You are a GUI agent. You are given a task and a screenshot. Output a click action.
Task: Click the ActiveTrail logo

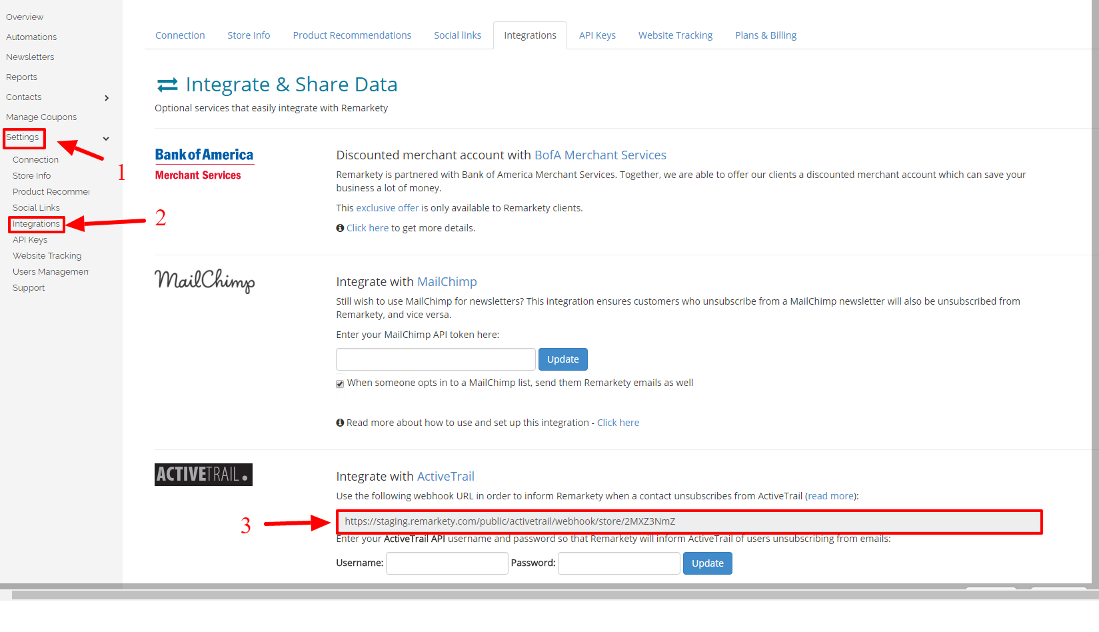pos(203,475)
